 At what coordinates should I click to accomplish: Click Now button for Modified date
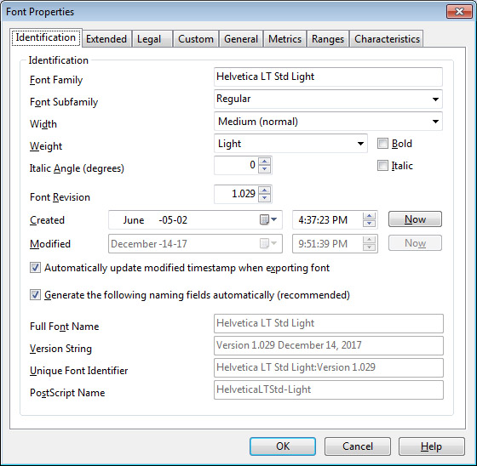pos(415,243)
